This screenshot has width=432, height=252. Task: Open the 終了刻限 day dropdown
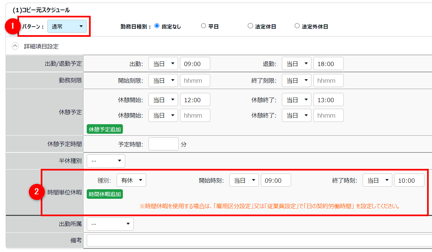(x=296, y=81)
